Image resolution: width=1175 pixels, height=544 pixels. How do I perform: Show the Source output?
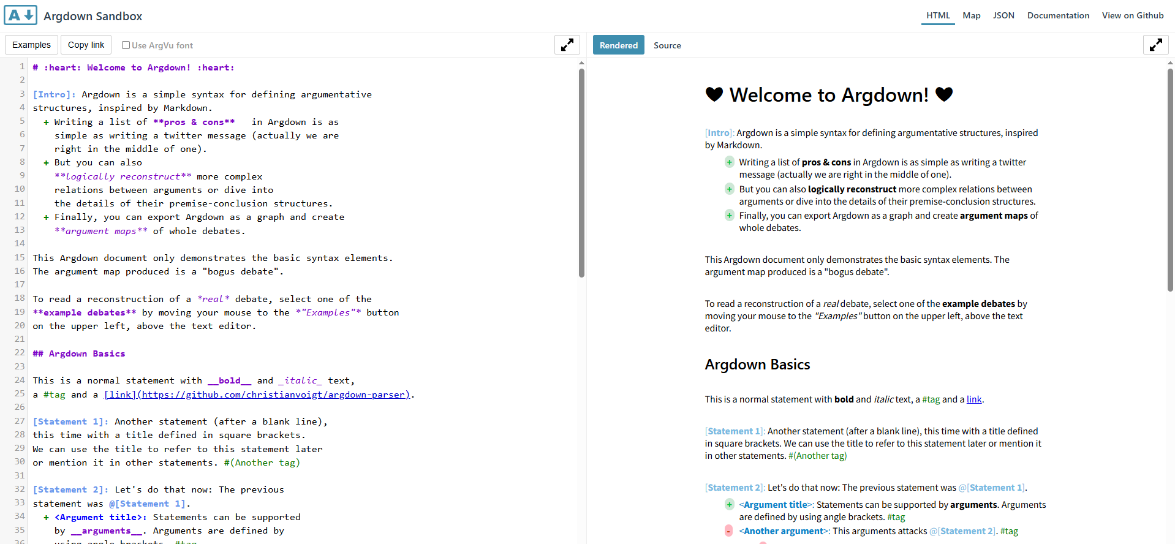pyautogui.click(x=667, y=45)
